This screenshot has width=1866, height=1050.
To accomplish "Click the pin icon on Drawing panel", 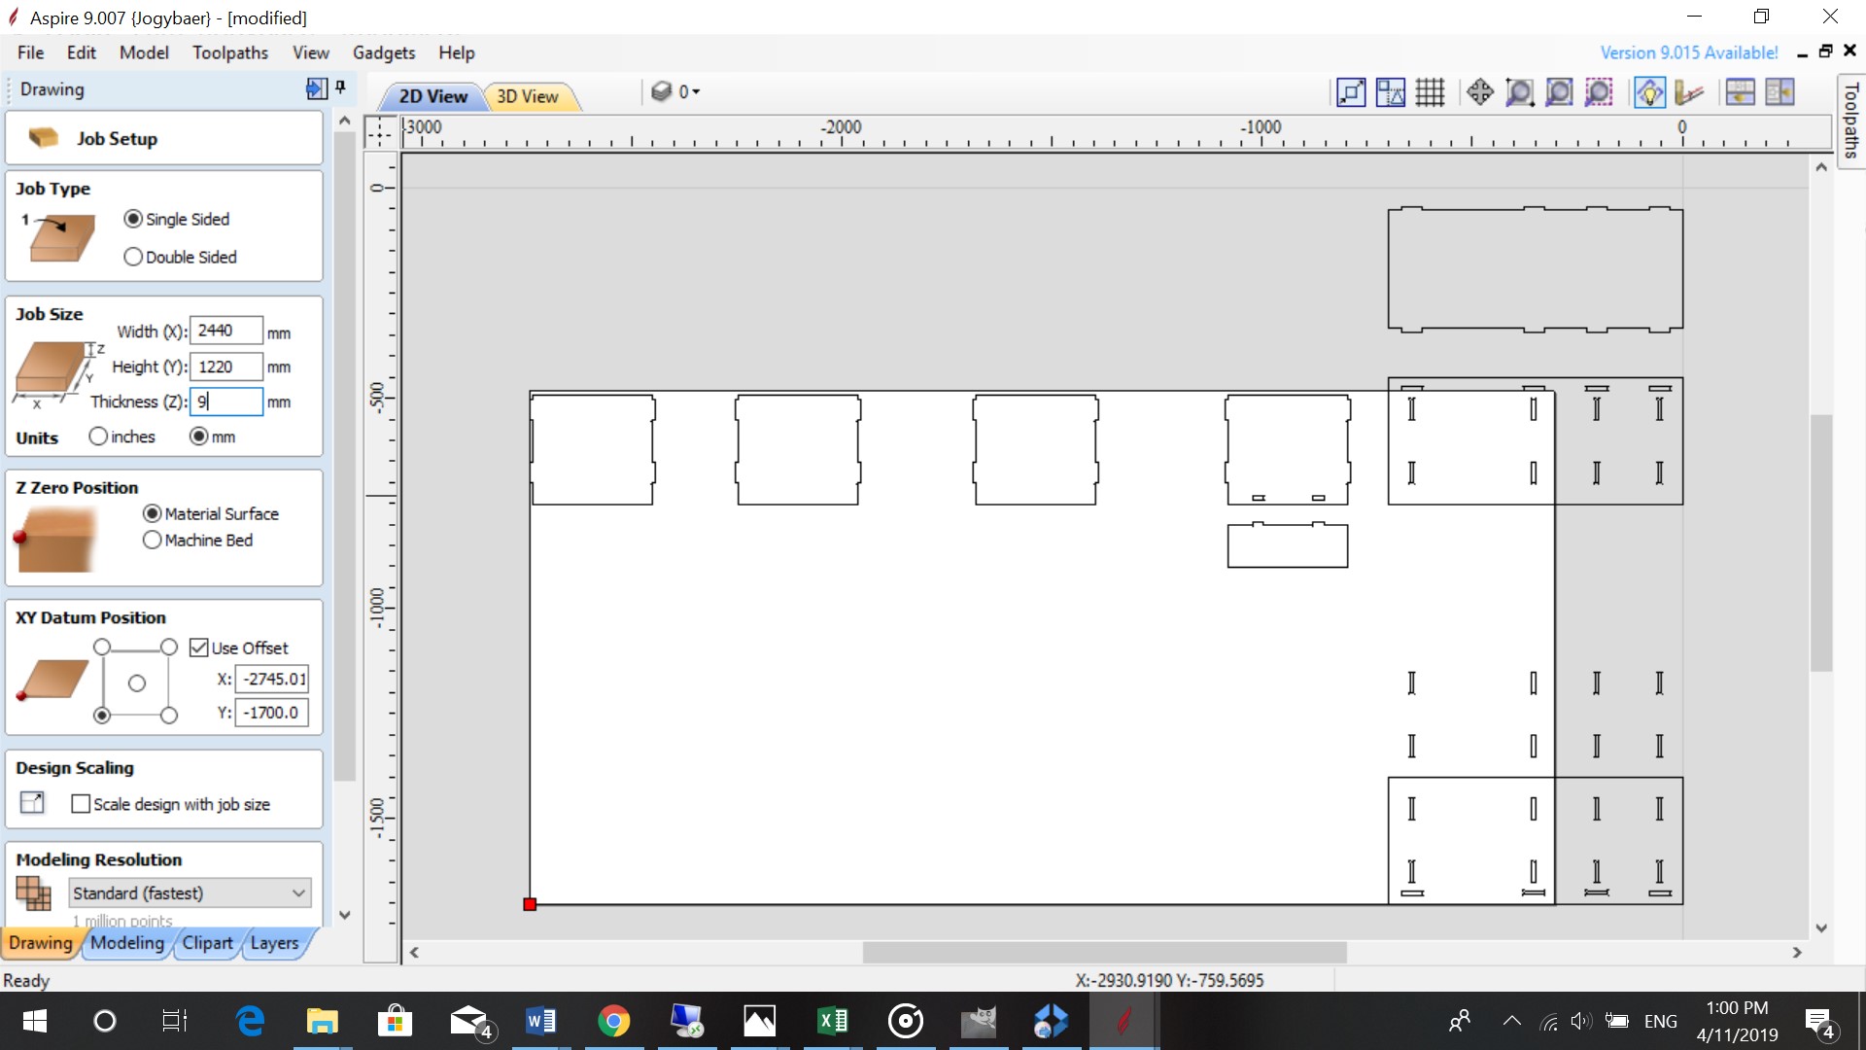I will 340,88.
